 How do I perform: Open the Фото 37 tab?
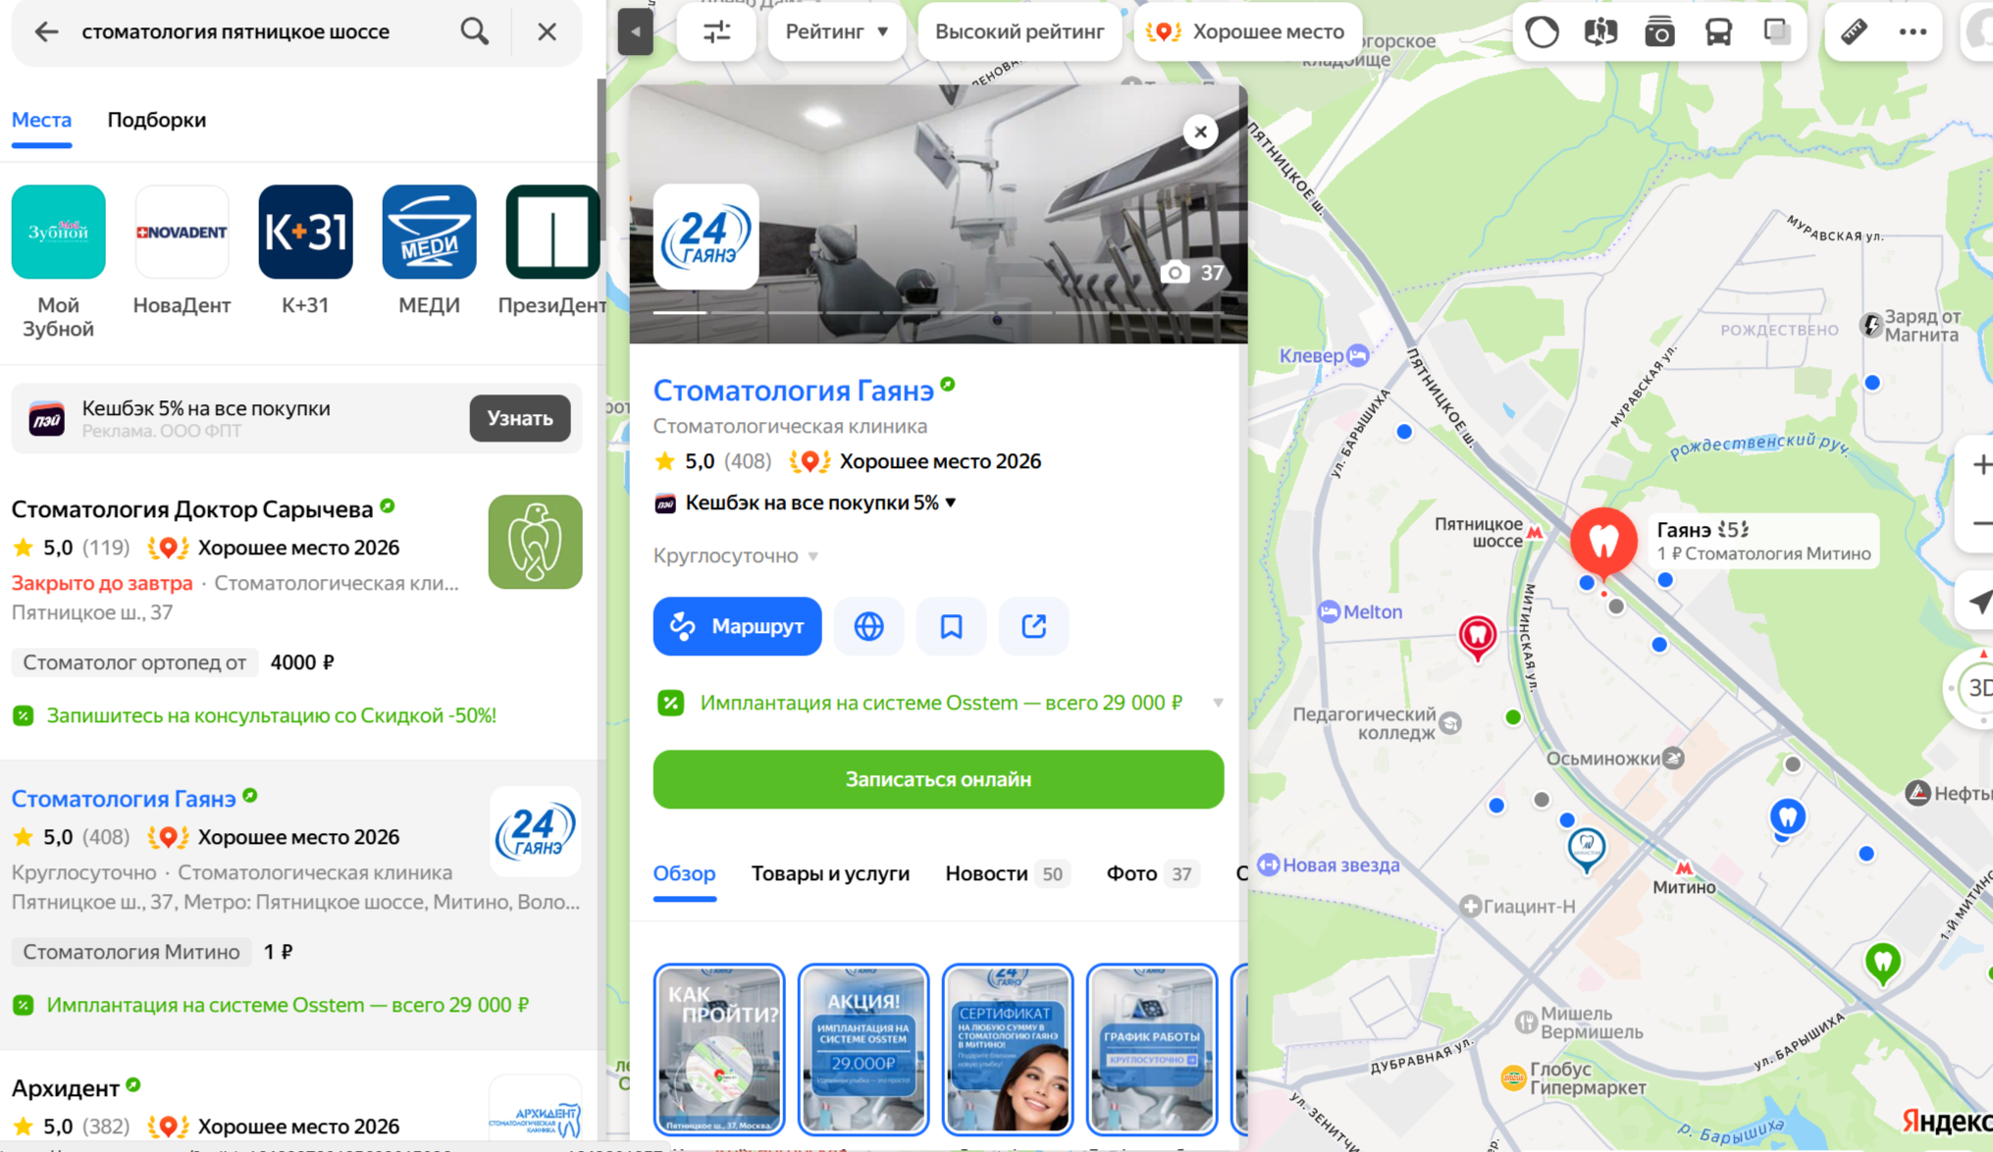click(1152, 873)
